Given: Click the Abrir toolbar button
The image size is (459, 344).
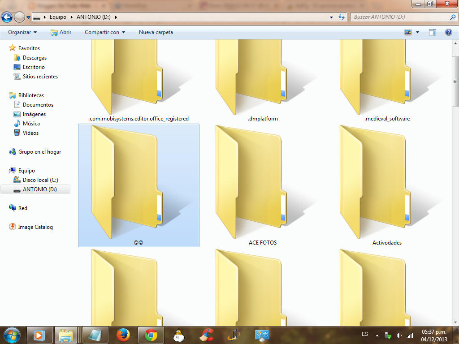Looking at the screenshot, I should 61,32.
